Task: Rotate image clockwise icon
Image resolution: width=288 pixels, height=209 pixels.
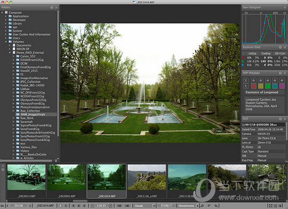Action: point(217,206)
